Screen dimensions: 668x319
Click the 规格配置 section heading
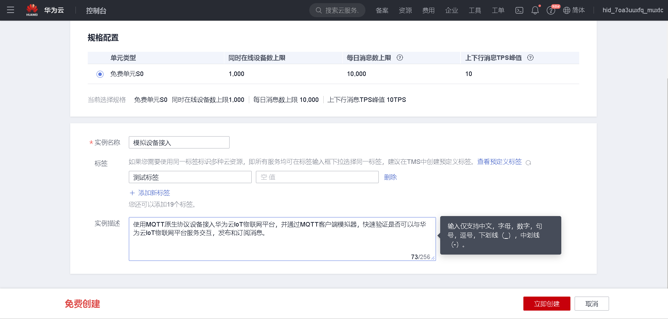(103, 38)
